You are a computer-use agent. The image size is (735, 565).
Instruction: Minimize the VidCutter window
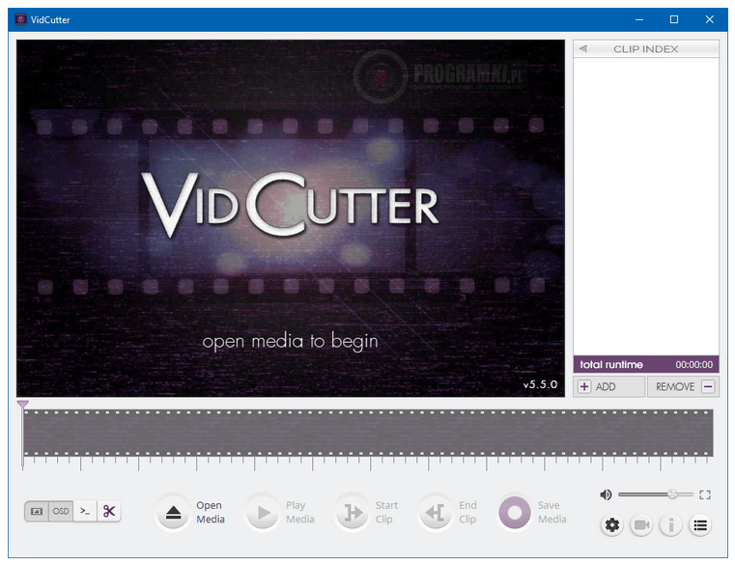tap(639, 19)
